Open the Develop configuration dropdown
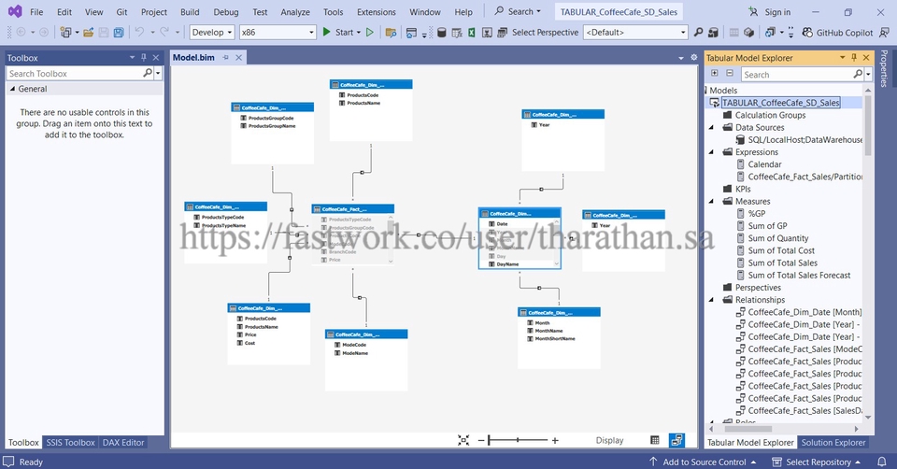The image size is (897, 469). click(211, 32)
